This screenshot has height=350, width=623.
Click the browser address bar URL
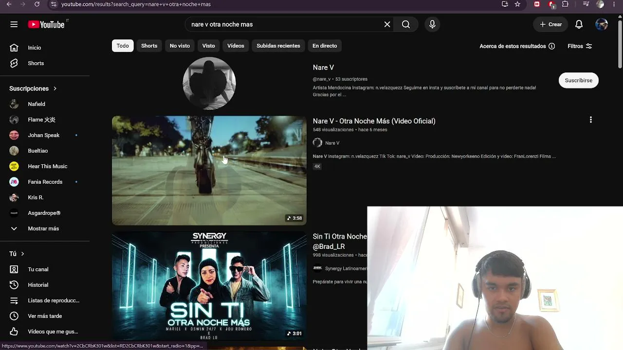(x=136, y=4)
